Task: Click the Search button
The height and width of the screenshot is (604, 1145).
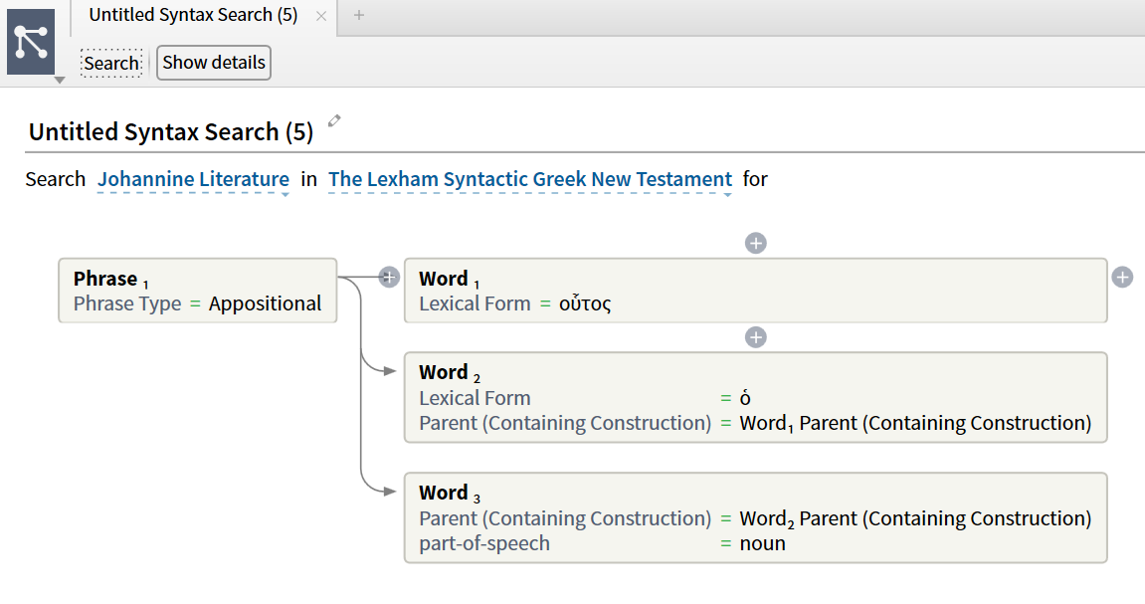Action: click(x=111, y=63)
